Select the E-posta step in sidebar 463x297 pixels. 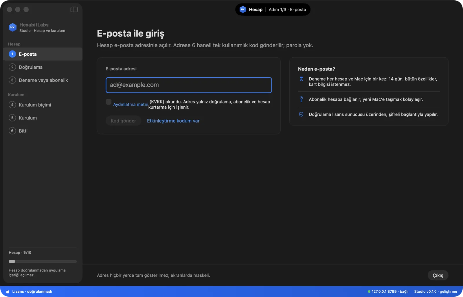click(x=43, y=54)
